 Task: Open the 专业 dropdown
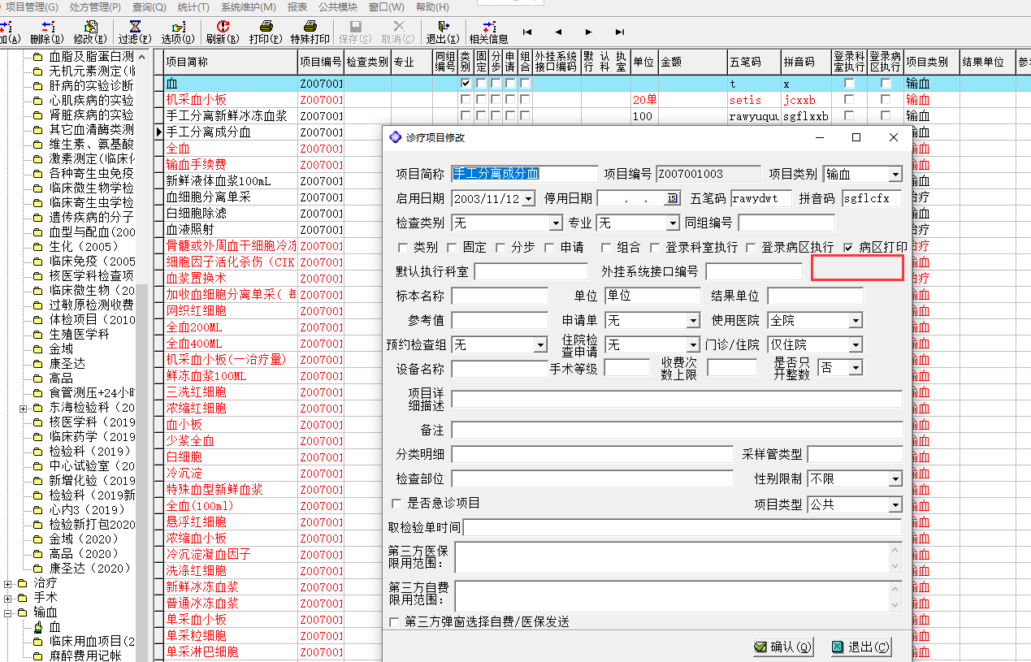point(672,223)
